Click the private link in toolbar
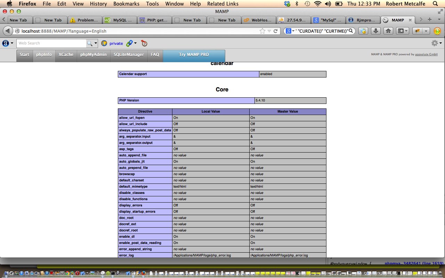 click(116, 43)
